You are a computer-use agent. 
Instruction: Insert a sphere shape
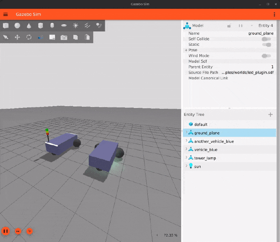pyautogui.click(x=17, y=25)
